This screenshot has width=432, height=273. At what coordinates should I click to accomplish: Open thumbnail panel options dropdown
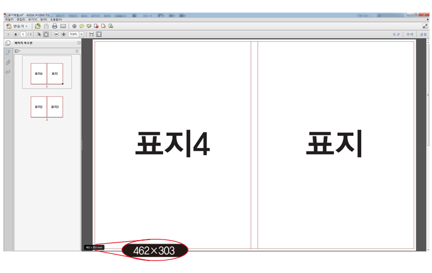tap(17, 51)
